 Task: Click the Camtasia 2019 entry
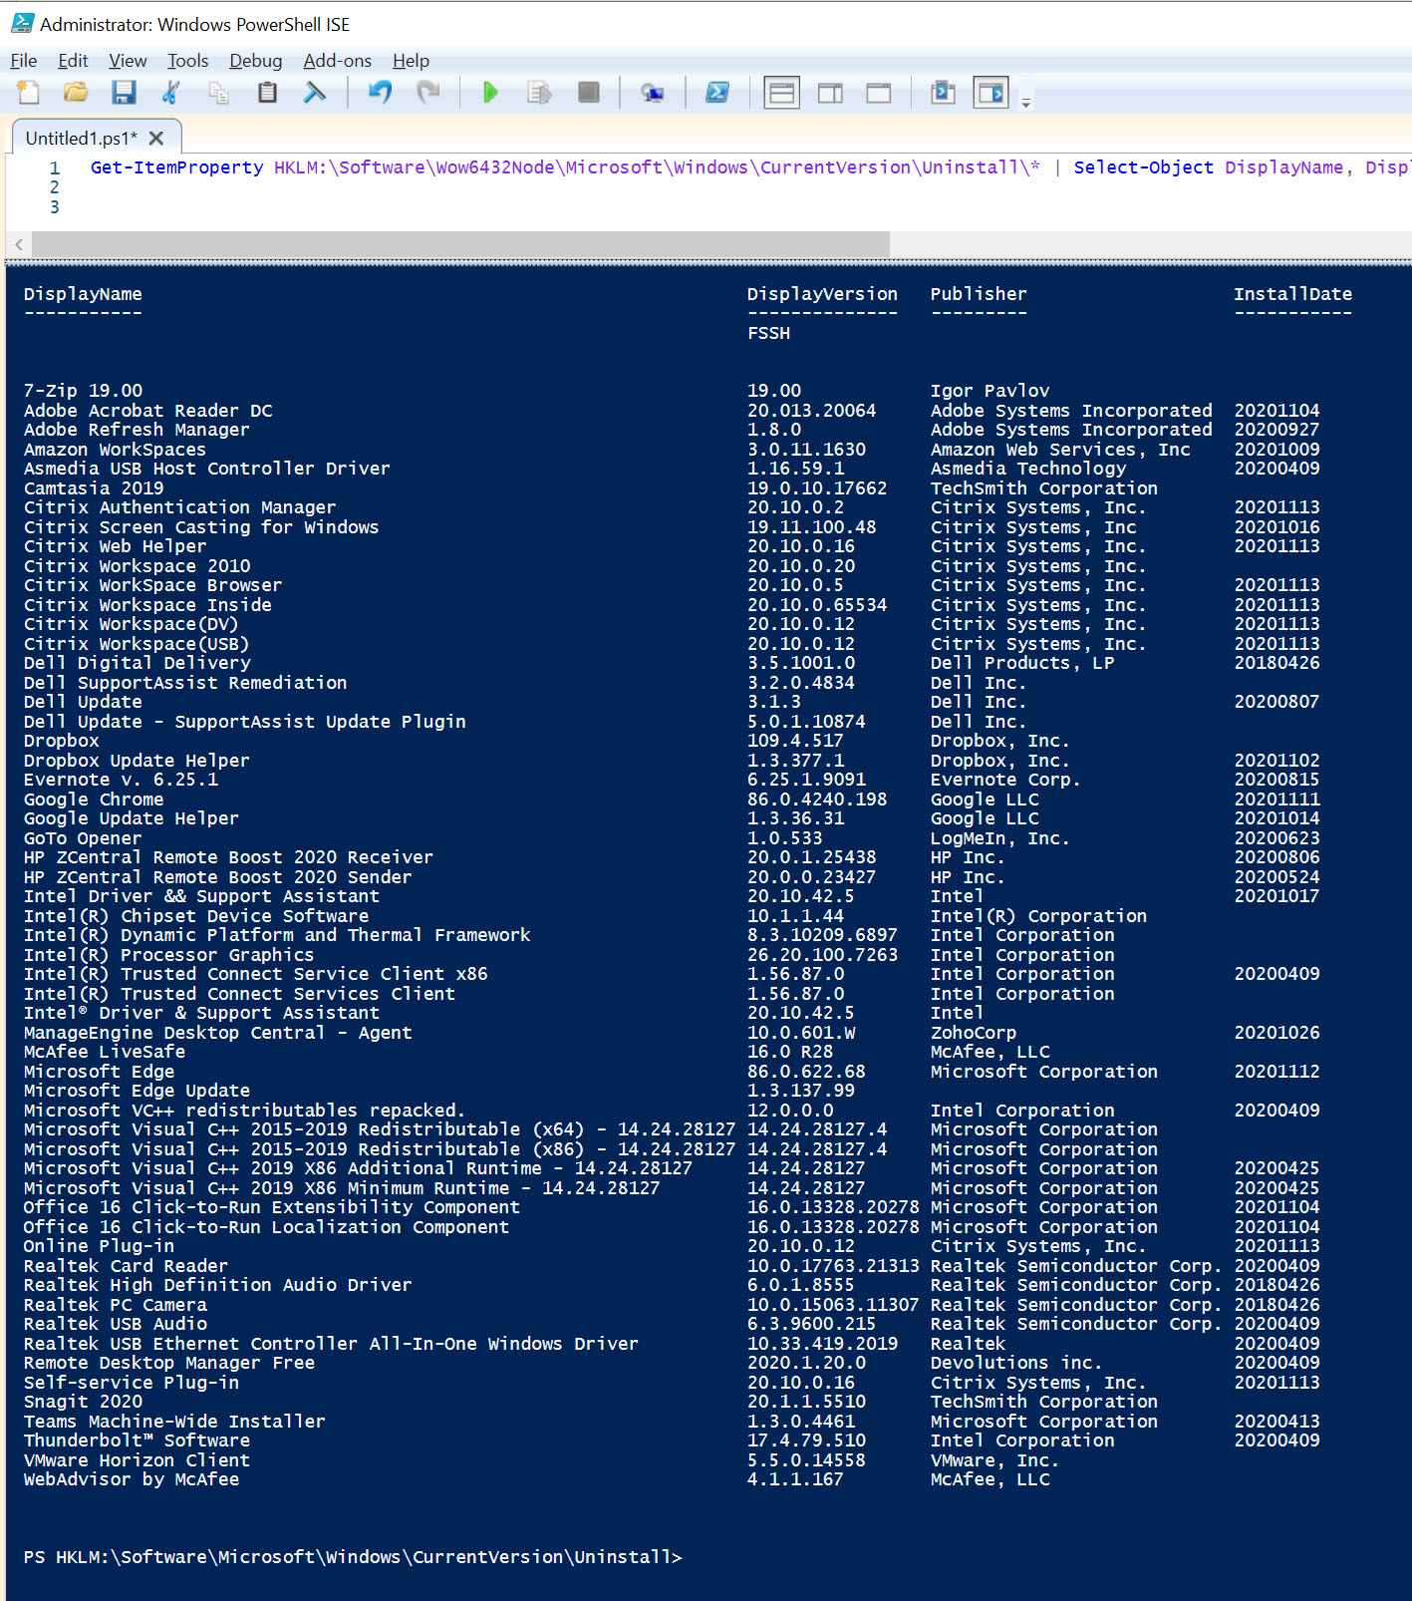pyautogui.click(x=94, y=488)
